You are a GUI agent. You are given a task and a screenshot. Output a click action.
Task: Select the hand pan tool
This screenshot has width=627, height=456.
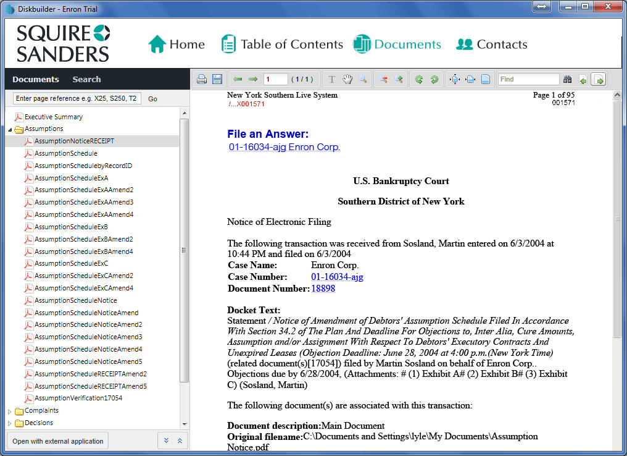tap(347, 79)
